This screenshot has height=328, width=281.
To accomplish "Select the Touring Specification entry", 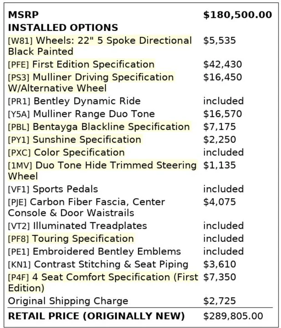I will click(71, 238).
